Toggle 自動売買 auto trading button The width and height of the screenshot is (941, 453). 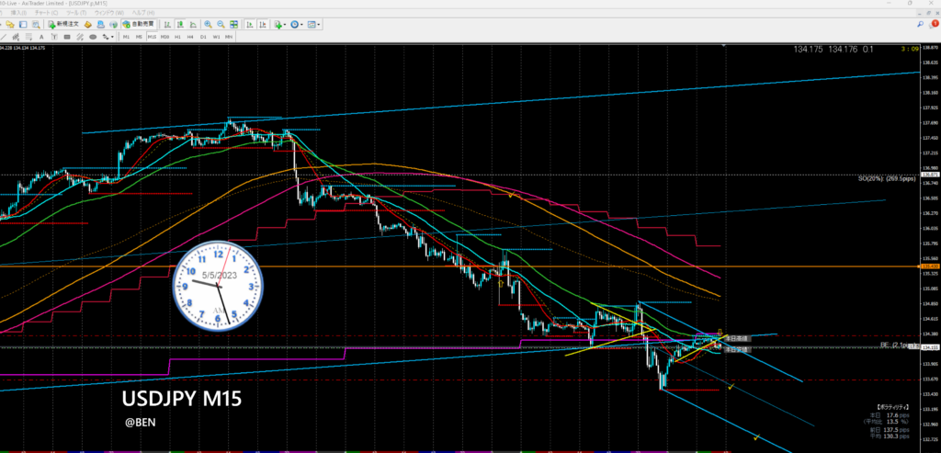coord(140,24)
